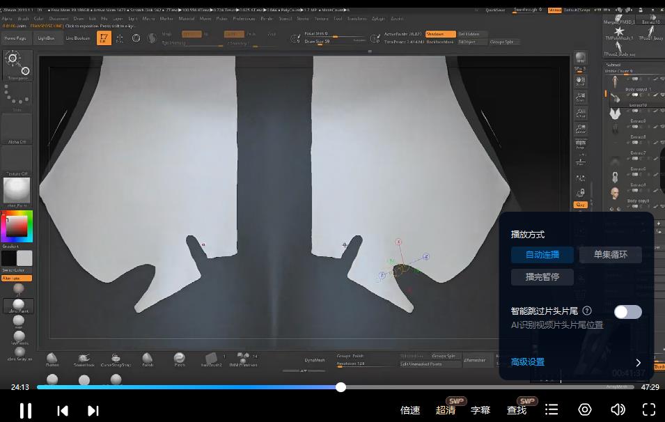Open the episode playlist icon
This screenshot has width=665, height=422.
551,409
